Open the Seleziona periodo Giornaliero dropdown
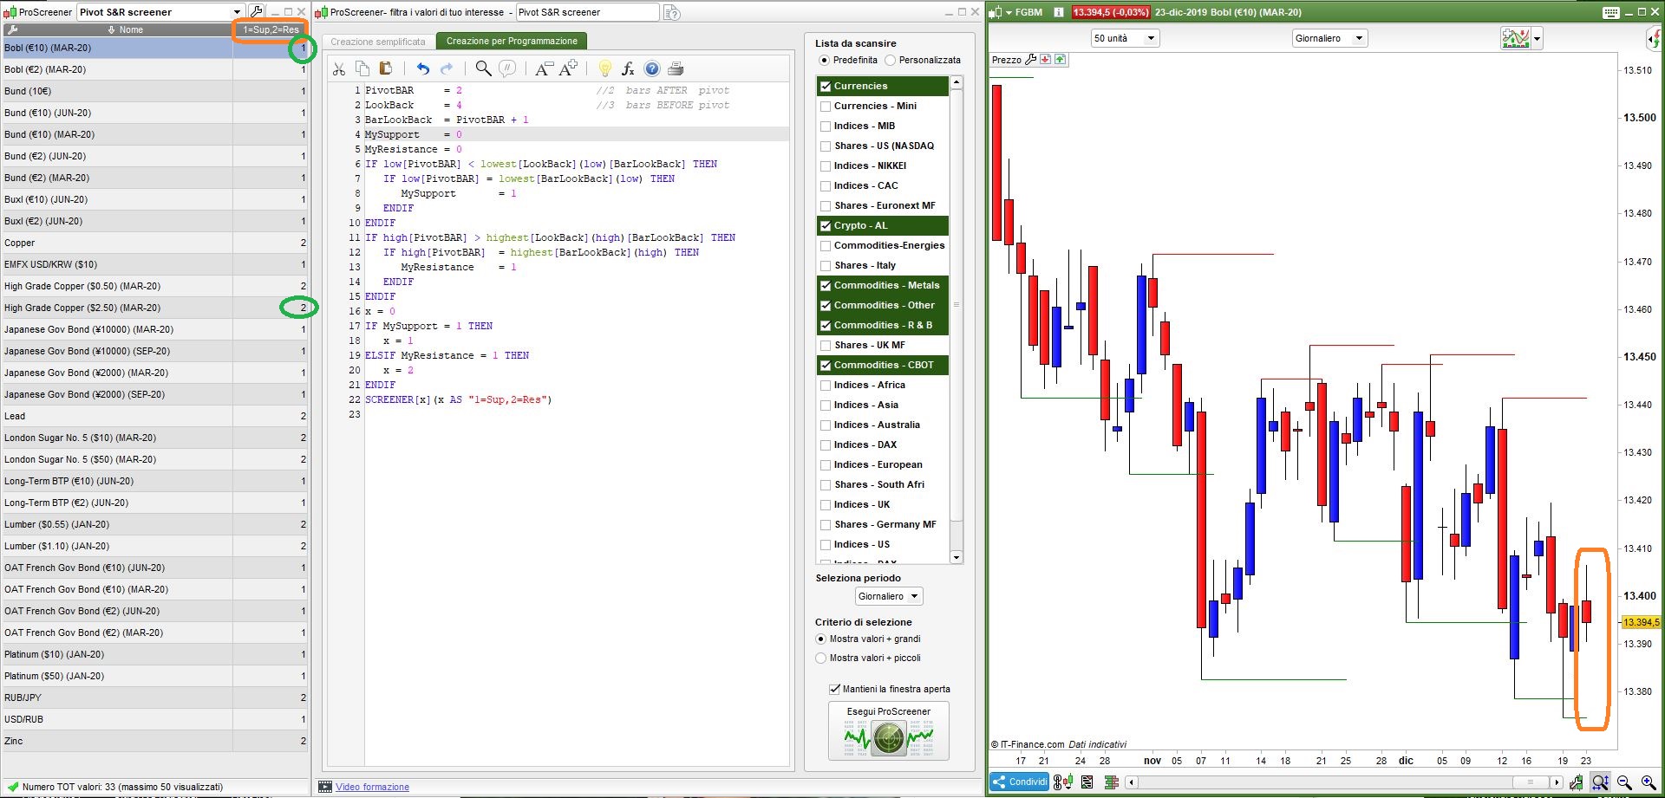This screenshot has height=798, width=1665. click(889, 596)
